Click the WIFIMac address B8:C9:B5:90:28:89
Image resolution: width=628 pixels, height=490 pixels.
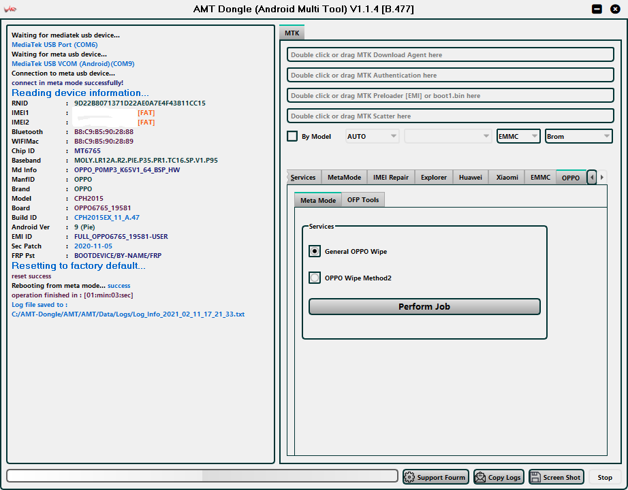point(104,142)
